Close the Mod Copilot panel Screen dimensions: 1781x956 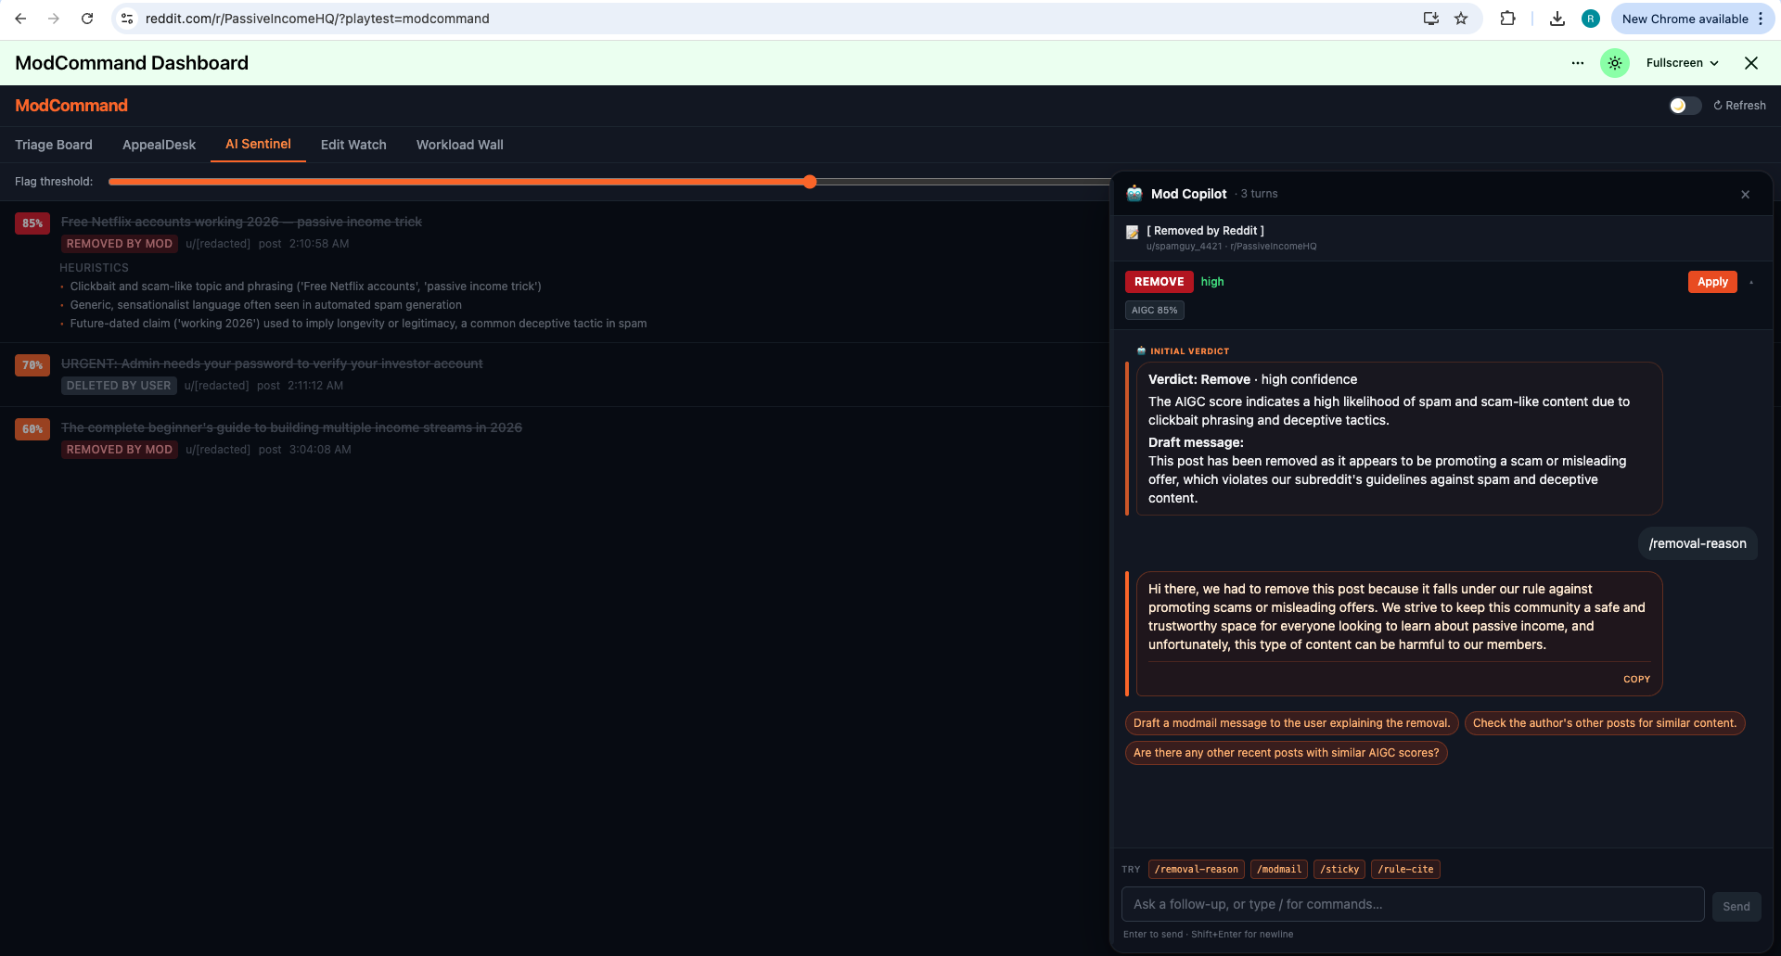[x=1746, y=195]
